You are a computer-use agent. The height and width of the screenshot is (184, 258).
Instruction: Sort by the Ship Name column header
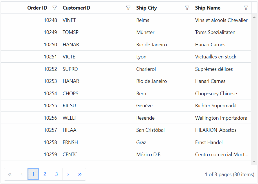tap(208, 8)
